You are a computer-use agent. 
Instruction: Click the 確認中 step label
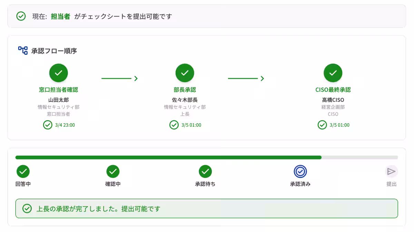113,184
